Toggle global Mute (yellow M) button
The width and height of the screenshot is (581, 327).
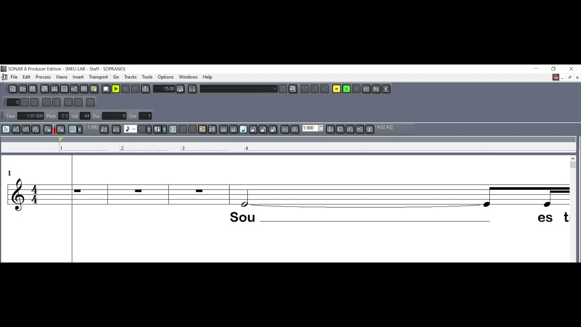(336, 89)
